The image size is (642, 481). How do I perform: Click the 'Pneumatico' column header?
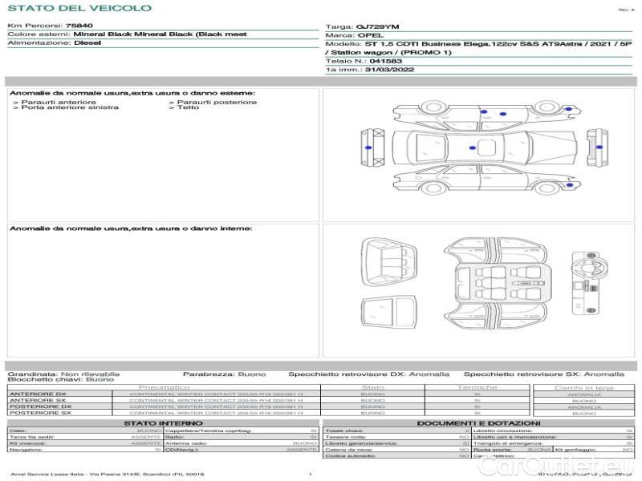[164, 388]
